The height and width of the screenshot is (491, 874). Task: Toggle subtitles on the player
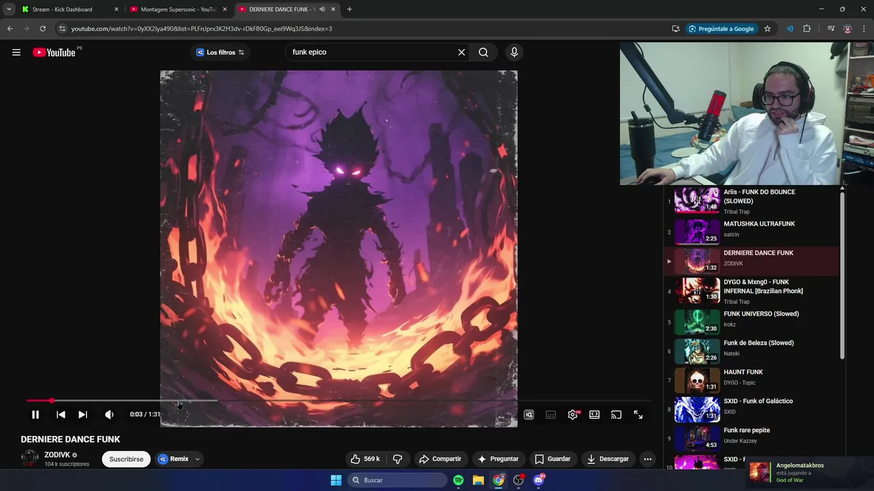[x=551, y=415]
